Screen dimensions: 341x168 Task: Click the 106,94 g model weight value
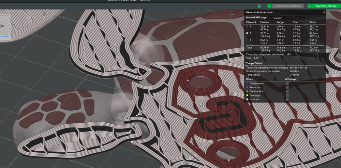click(x=265, y=36)
